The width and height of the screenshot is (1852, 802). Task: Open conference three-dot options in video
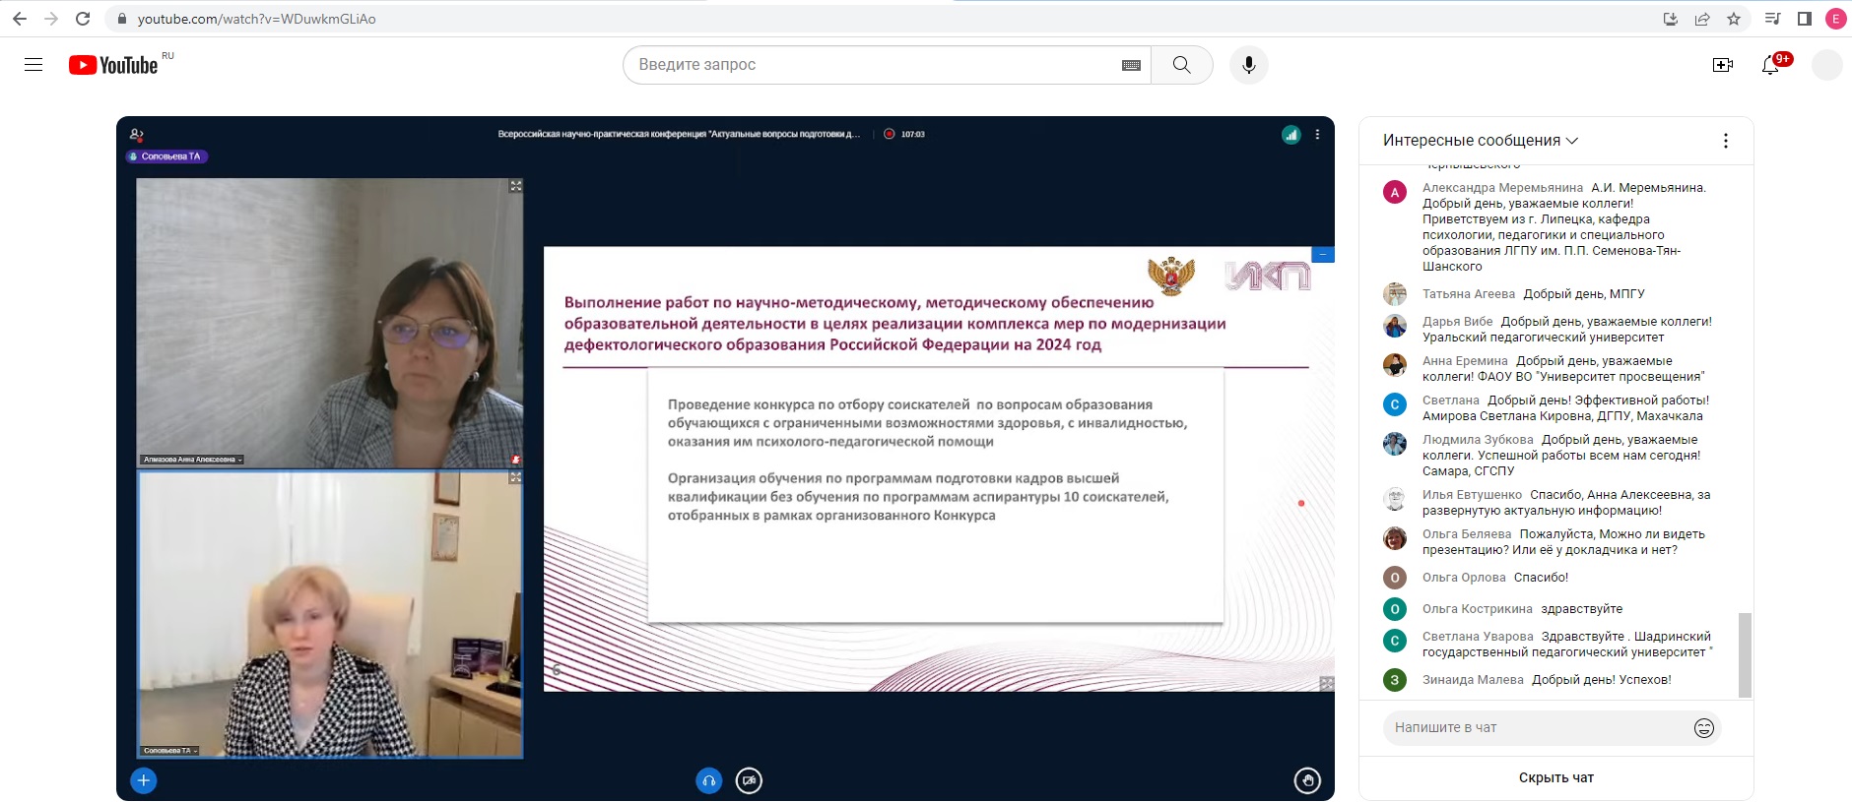pyautogui.click(x=1318, y=135)
